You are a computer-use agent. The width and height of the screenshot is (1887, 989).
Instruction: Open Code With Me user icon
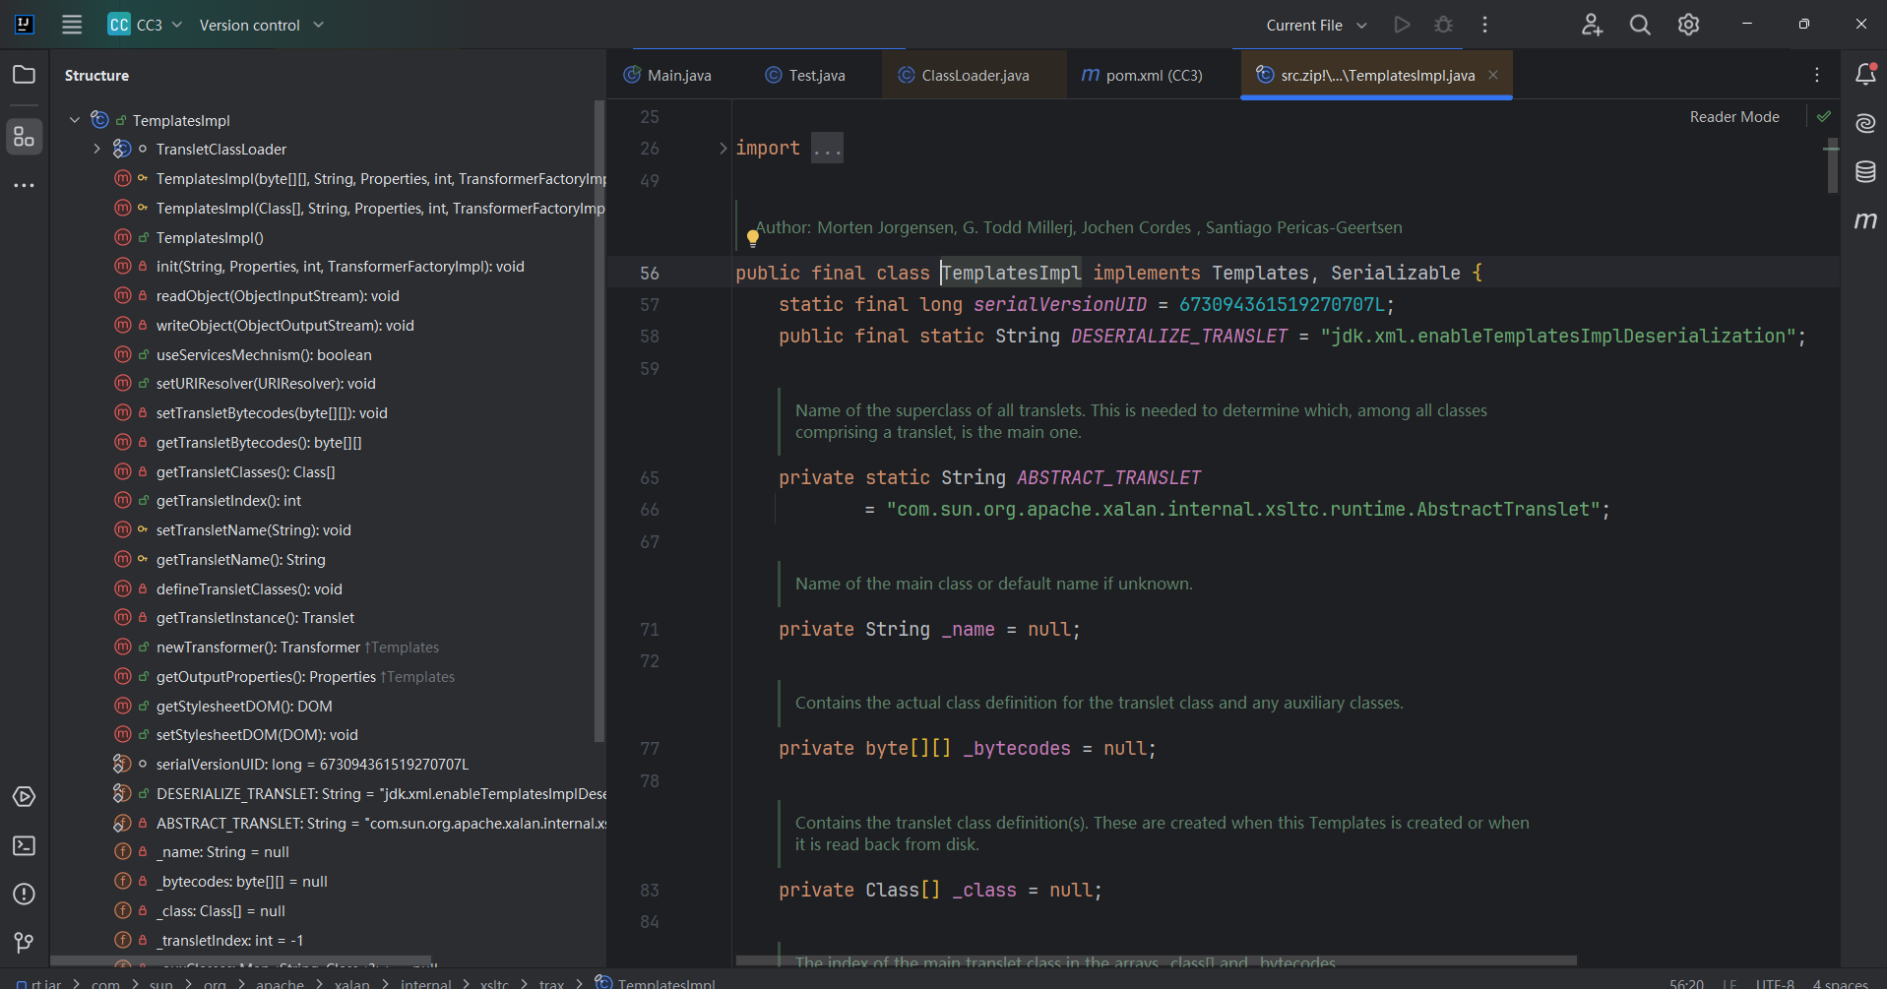pyautogui.click(x=1592, y=25)
